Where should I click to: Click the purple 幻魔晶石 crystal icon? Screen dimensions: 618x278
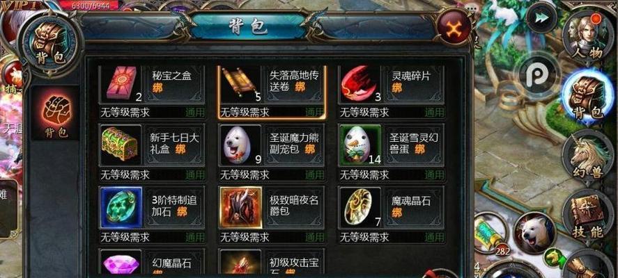(x=121, y=263)
